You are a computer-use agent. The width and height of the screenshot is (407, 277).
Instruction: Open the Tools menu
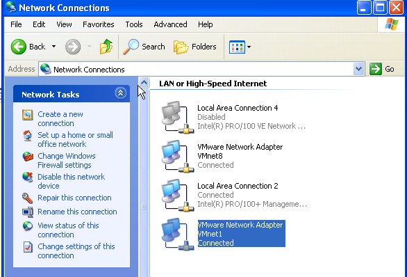click(x=134, y=24)
